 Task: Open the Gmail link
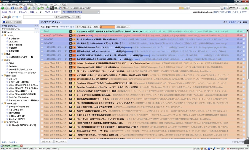point(4,12)
